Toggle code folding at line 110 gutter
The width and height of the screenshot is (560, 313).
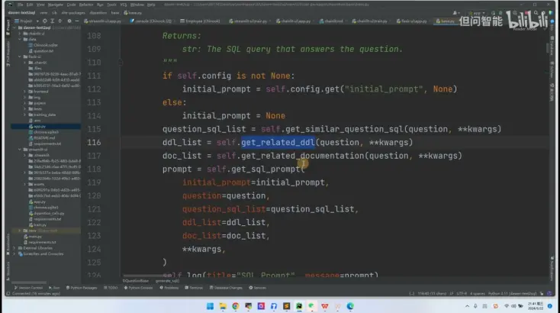121,63
